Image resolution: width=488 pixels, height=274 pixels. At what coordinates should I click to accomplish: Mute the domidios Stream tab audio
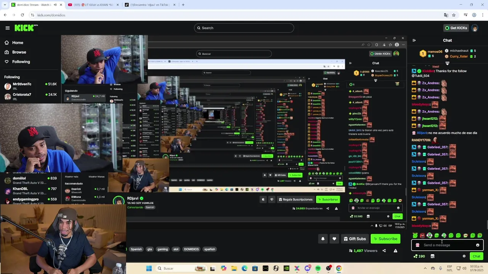tap(55, 5)
